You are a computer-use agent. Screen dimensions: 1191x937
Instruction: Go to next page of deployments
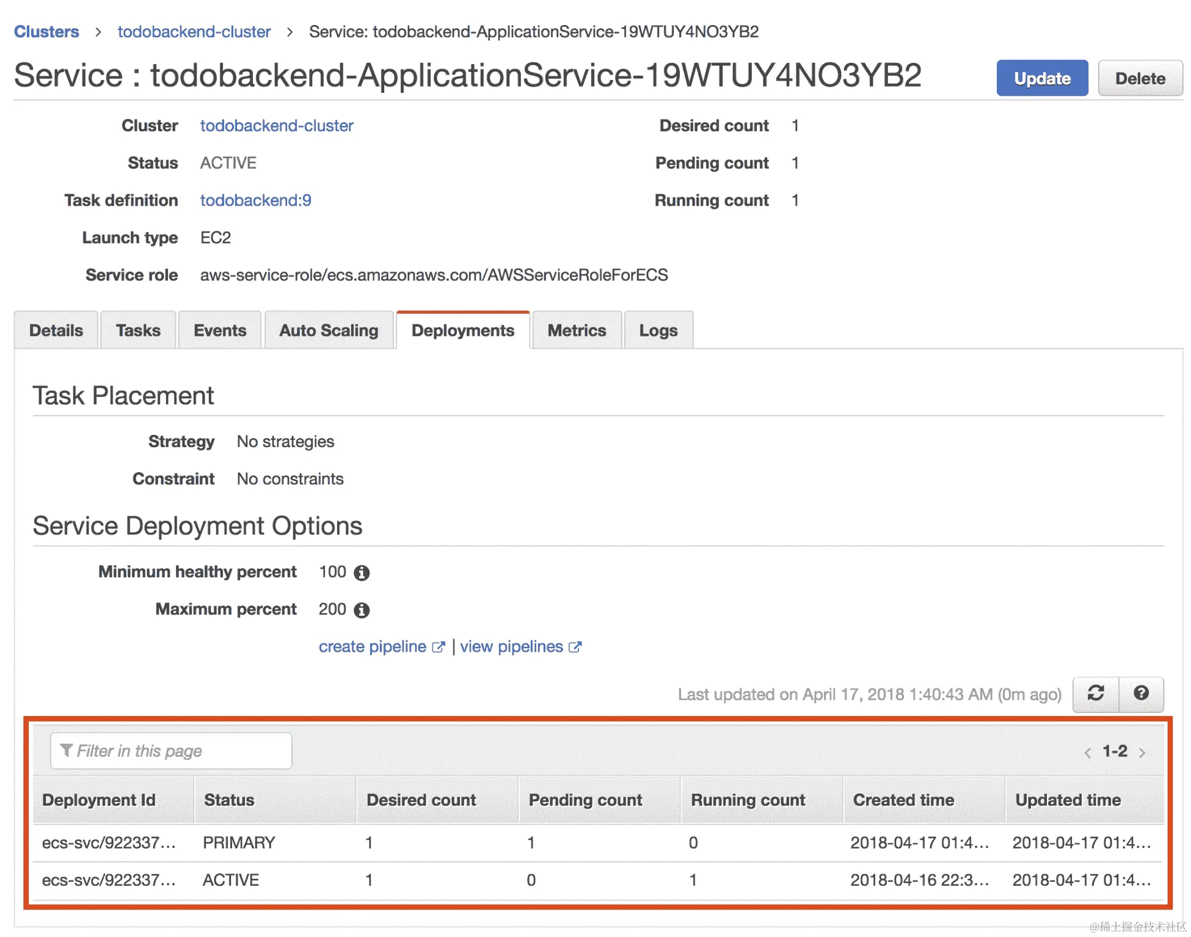1142,753
